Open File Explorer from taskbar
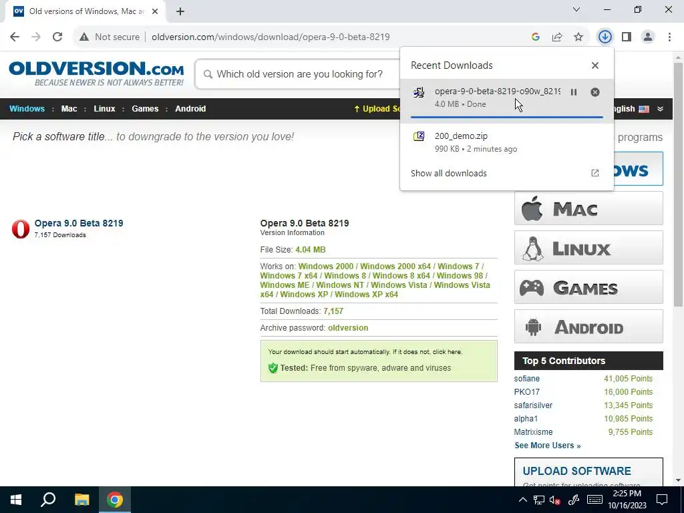Image resolution: width=684 pixels, height=513 pixels. 81,500
